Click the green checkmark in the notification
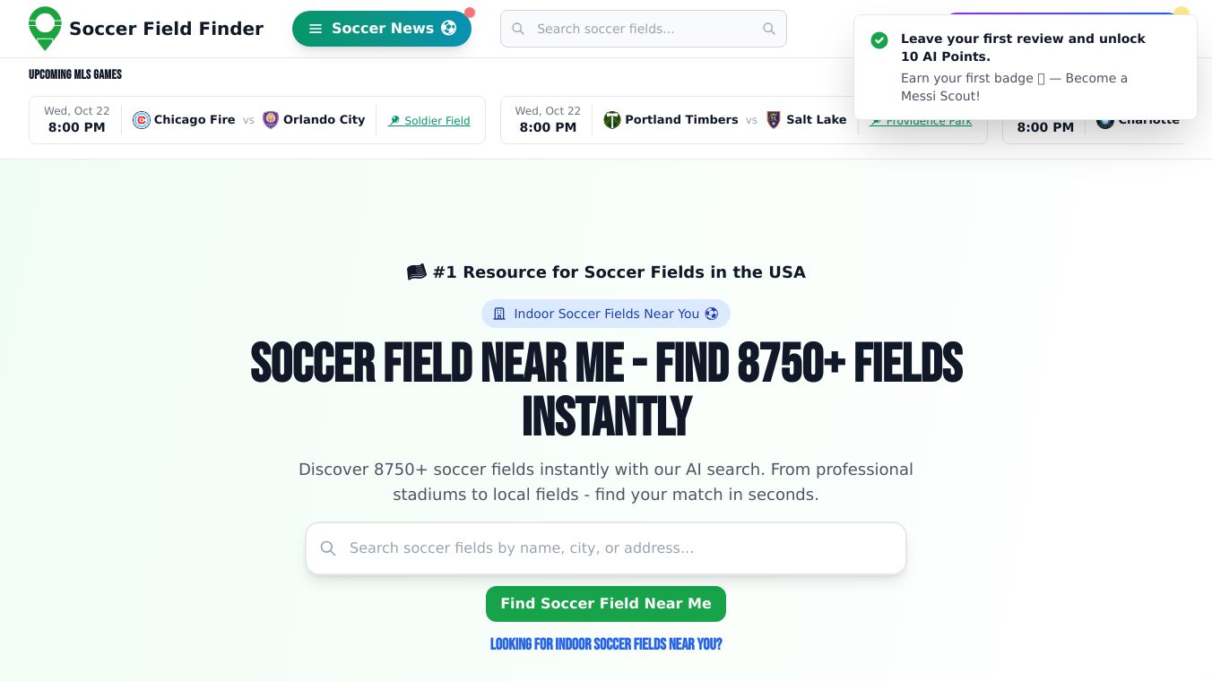Image resolution: width=1212 pixels, height=681 pixels. (x=879, y=40)
